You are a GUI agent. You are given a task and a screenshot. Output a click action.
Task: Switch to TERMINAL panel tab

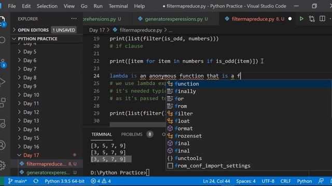click(102, 134)
